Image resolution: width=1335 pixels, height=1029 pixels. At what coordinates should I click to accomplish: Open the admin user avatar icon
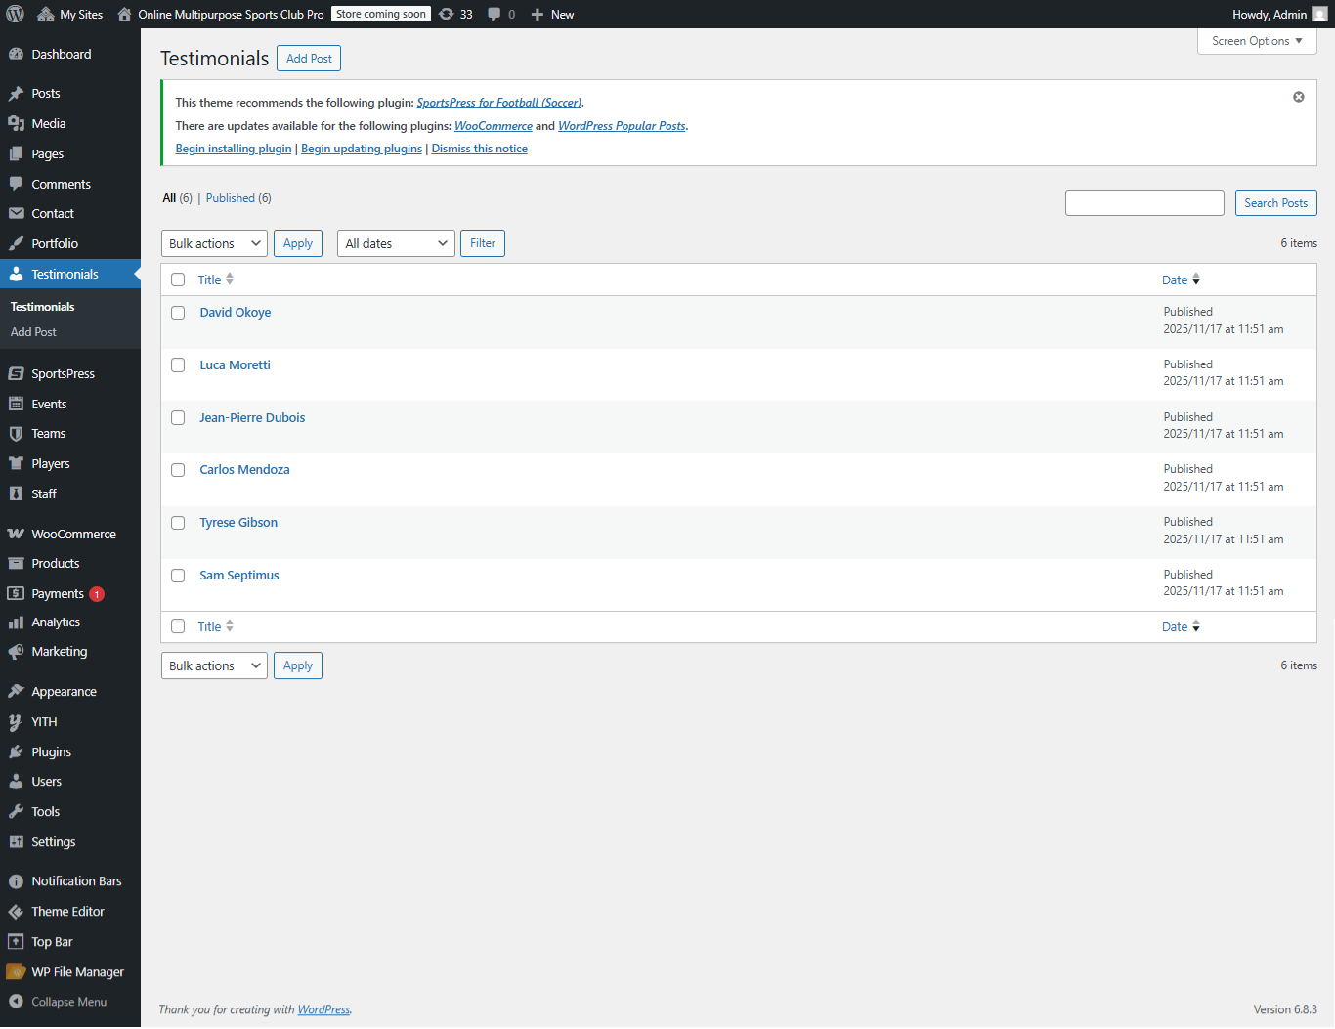click(1319, 14)
